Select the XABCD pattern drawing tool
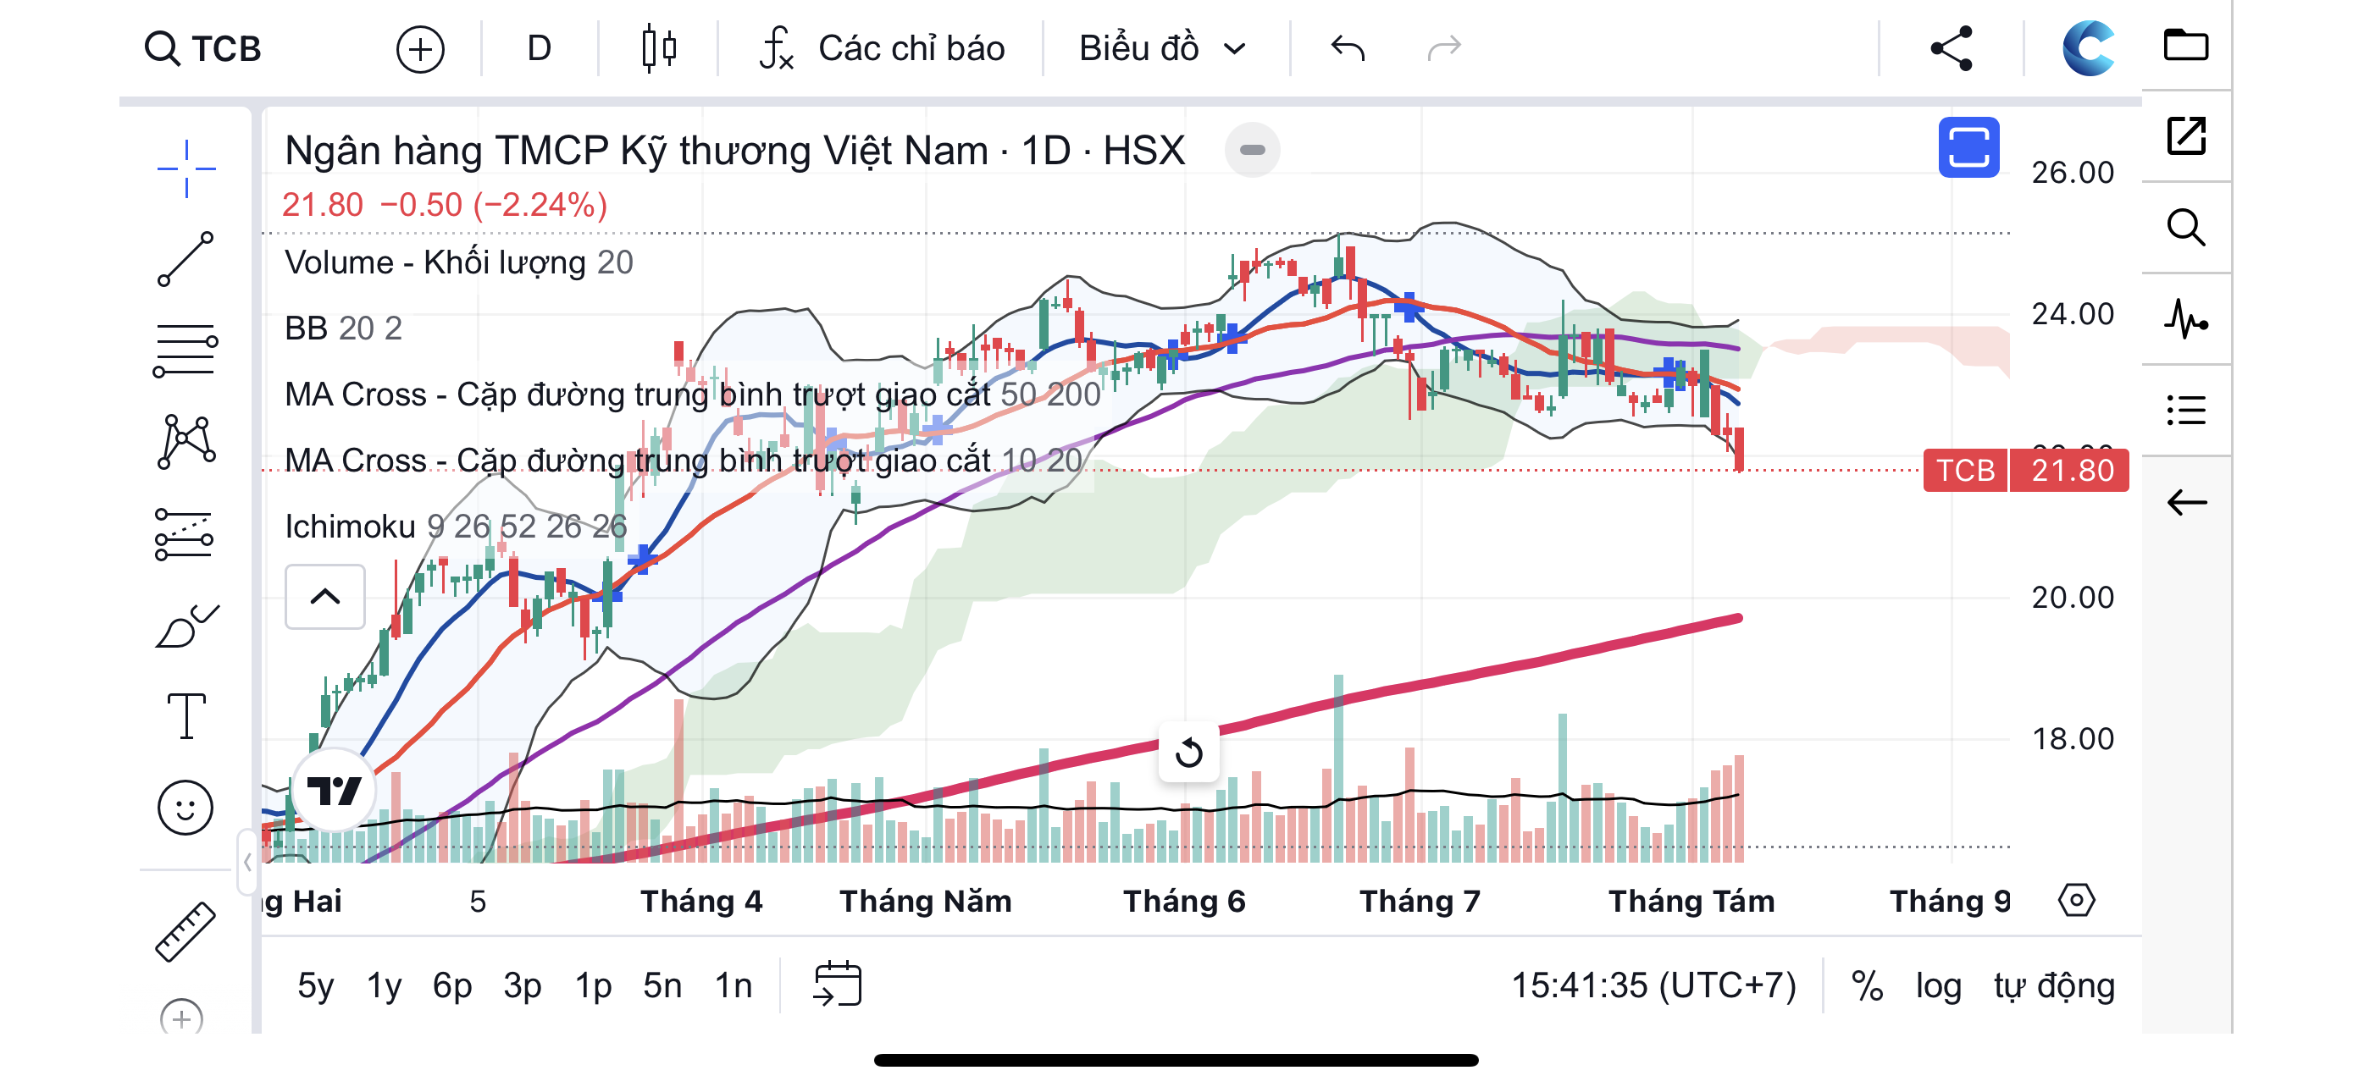 tap(186, 442)
